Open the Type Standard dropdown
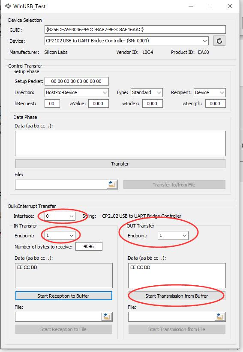This screenshot has height=352, width=243. [x=147, y=92]
